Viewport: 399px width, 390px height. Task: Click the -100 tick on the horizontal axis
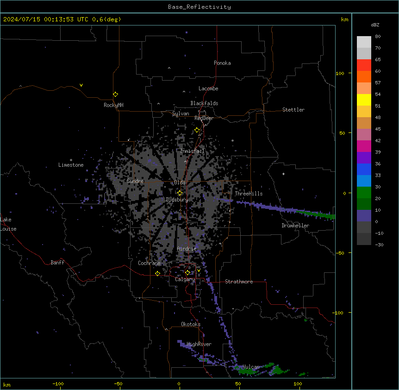point(58,384)
